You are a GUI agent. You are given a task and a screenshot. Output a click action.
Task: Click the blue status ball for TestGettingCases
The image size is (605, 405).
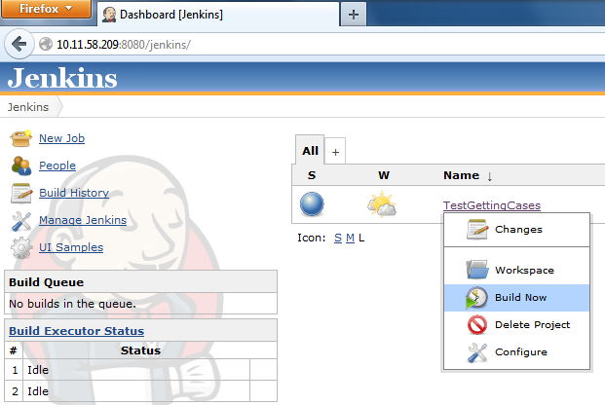pyautogui.click(x=312, y=203)
